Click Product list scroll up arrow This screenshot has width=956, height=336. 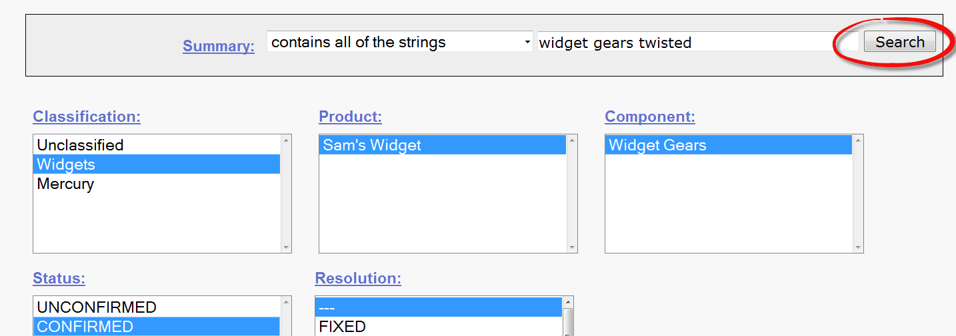[572, 140]
